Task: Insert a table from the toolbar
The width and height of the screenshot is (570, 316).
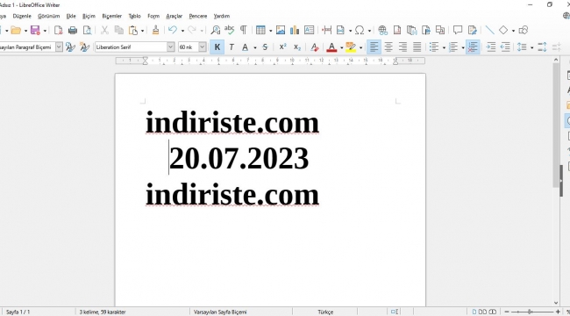Action: coord(260,30)
